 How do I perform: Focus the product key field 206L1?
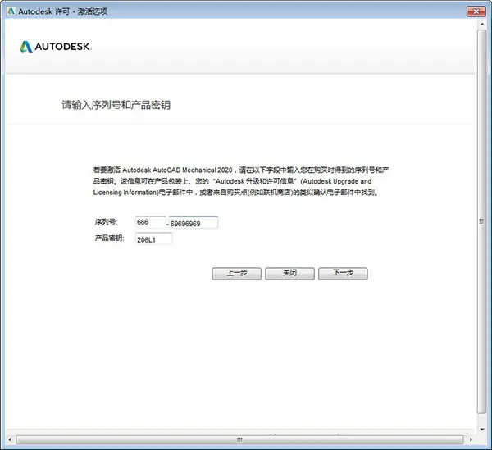click(153, 239)
